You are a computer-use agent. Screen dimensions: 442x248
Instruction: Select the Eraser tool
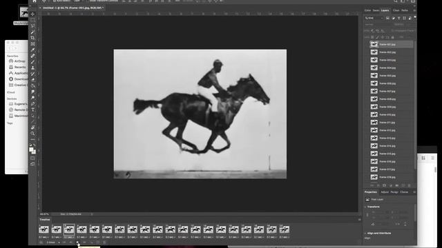32,80
